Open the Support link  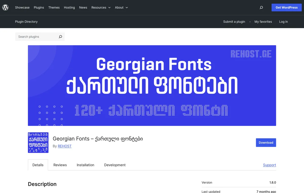click(x=270, y=165)
